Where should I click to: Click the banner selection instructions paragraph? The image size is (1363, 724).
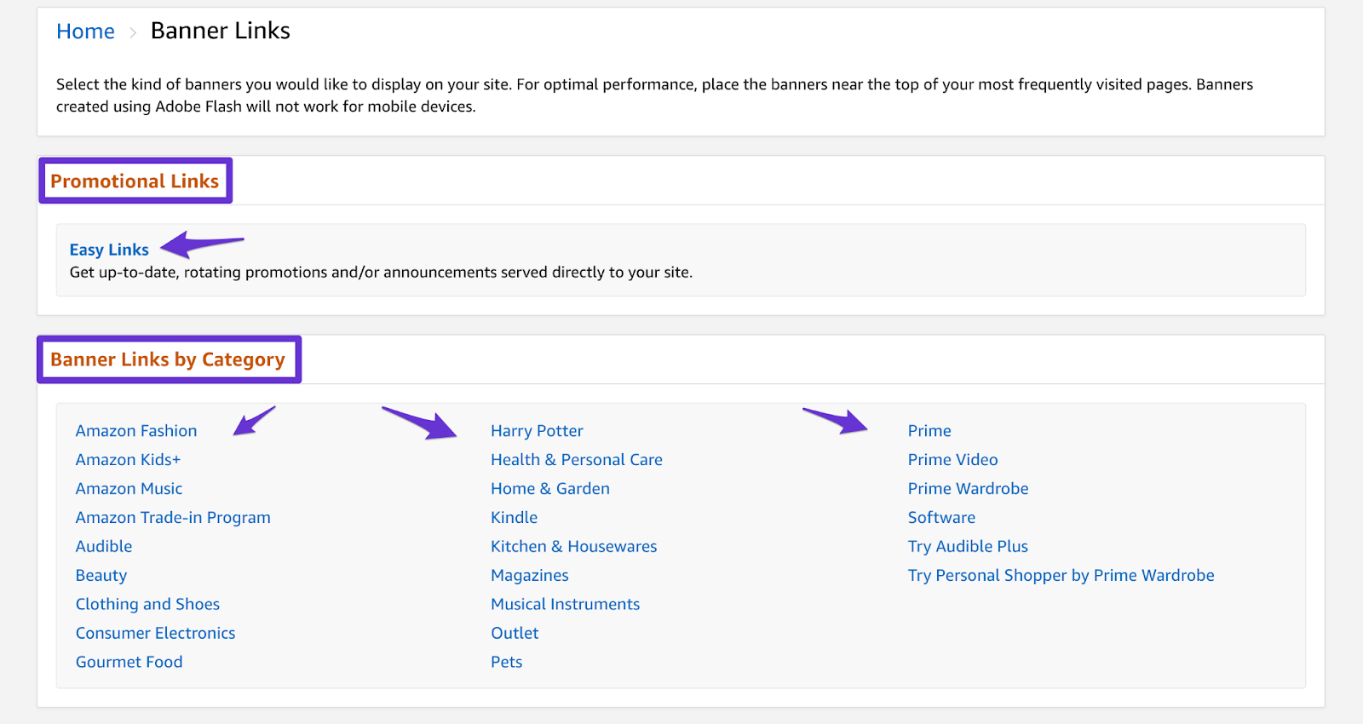[x=654, y=95]
